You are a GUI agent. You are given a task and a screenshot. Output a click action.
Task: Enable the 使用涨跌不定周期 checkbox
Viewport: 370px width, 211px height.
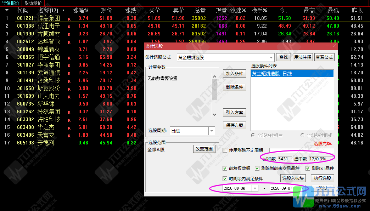[x=224, y=150]
